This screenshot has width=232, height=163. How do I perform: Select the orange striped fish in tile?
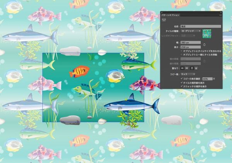[79, 71]
